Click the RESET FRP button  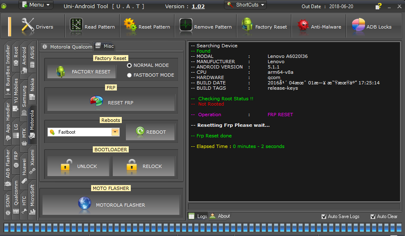(111, 103)
